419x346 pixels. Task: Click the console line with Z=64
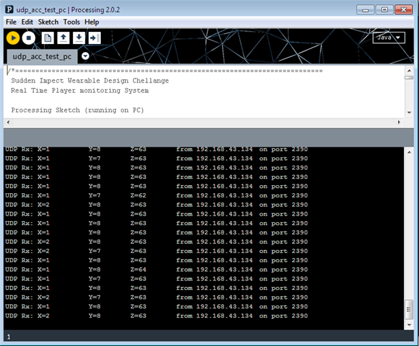coord(156,270)
